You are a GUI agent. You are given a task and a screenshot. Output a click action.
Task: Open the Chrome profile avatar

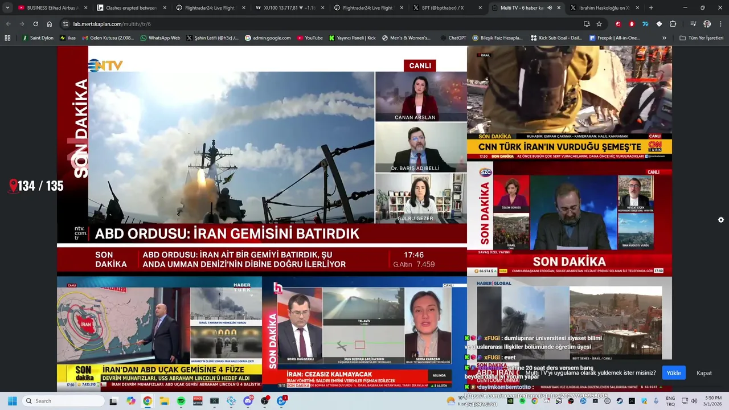coord(707,24)
